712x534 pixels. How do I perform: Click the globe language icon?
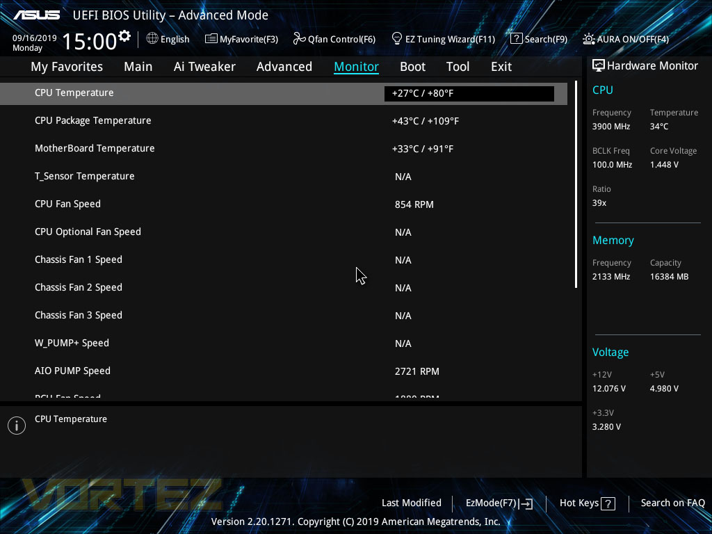point(152,39)
